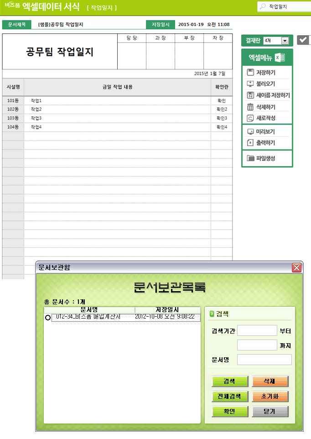Click the checkmark button beside 결재란
Screen dimensions: 311x439
(x=303, y=40)
